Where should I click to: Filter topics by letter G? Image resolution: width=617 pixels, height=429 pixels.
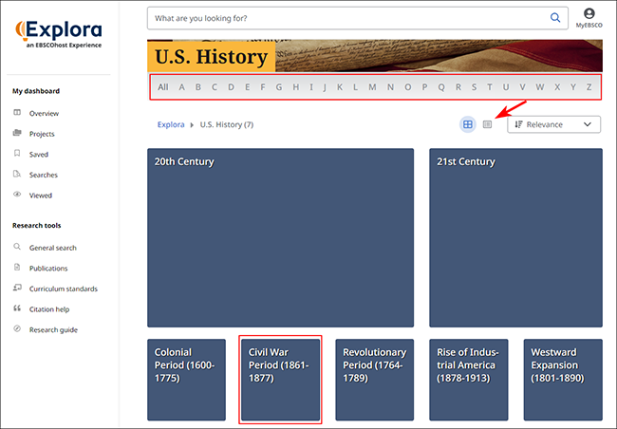coord(279,87)
